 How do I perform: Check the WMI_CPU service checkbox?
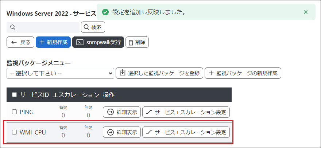15,132
